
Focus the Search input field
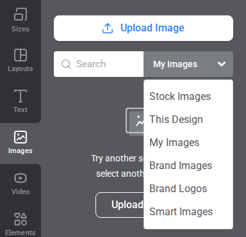coord(99,64)
